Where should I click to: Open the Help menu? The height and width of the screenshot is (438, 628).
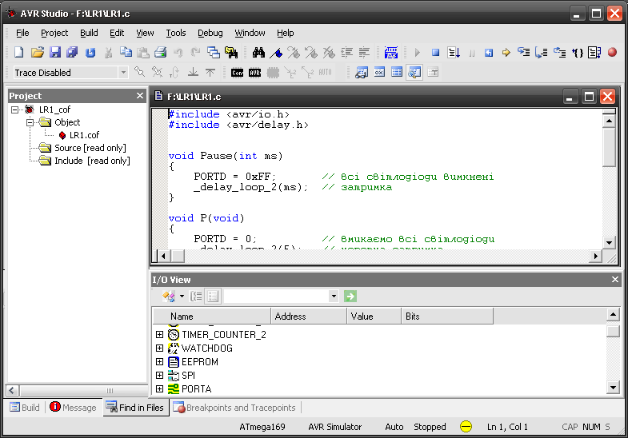pos(285,33)
